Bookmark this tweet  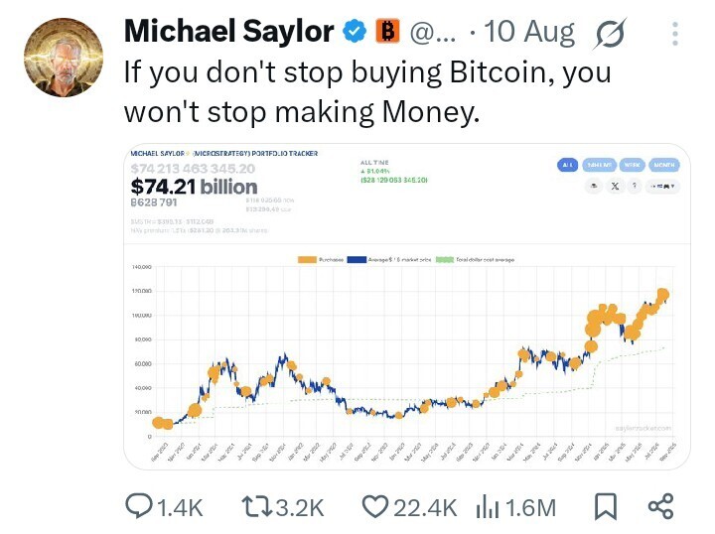click(x=606, y=506)
